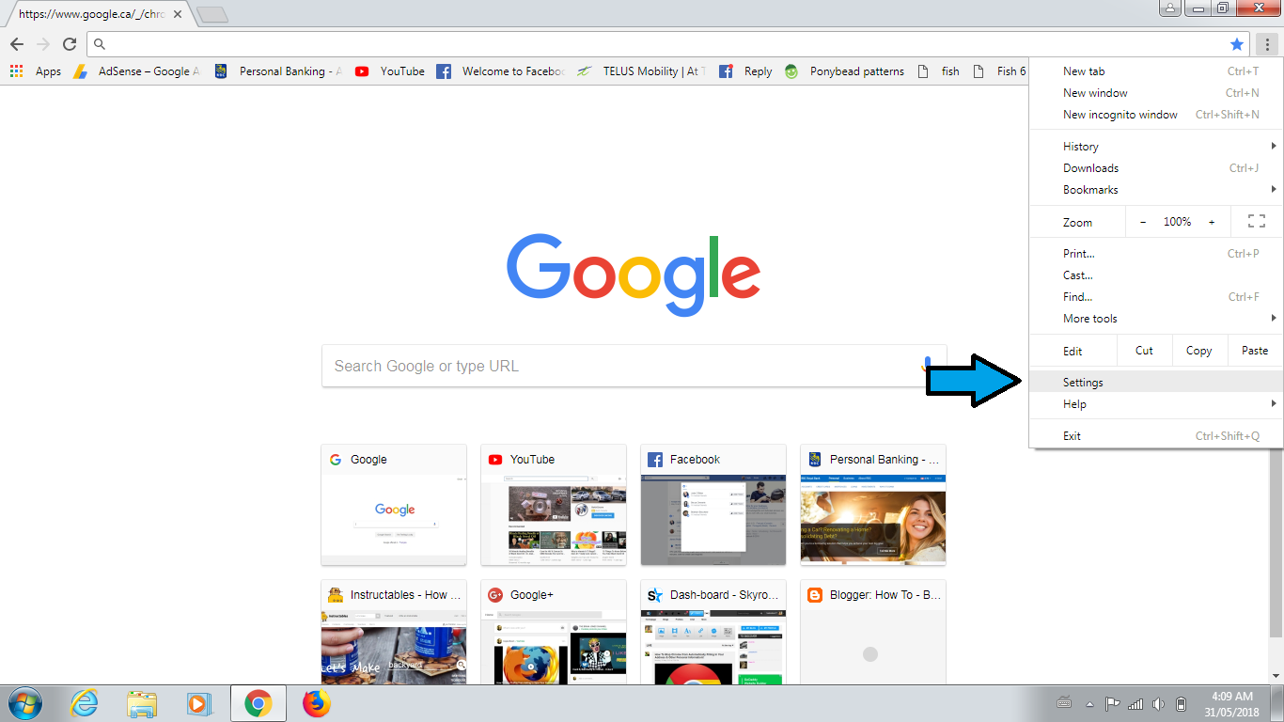Reload the current page
This screenshot has width=1284, height=722.
point(70,44)
